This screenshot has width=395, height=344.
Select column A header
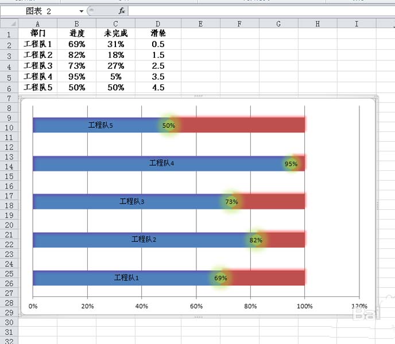tap(37, 24)
